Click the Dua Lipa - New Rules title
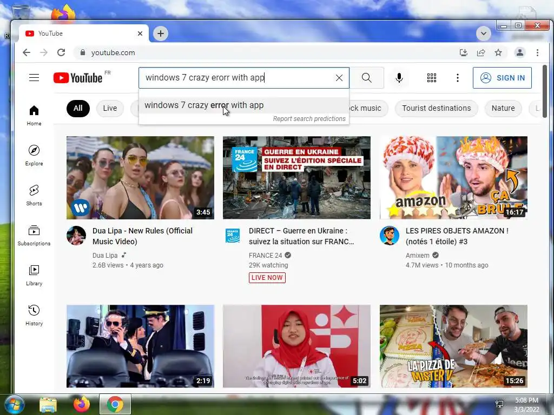The height and width of the screenshot is (415, 554). pyautogui.click(x=142, y=236)
